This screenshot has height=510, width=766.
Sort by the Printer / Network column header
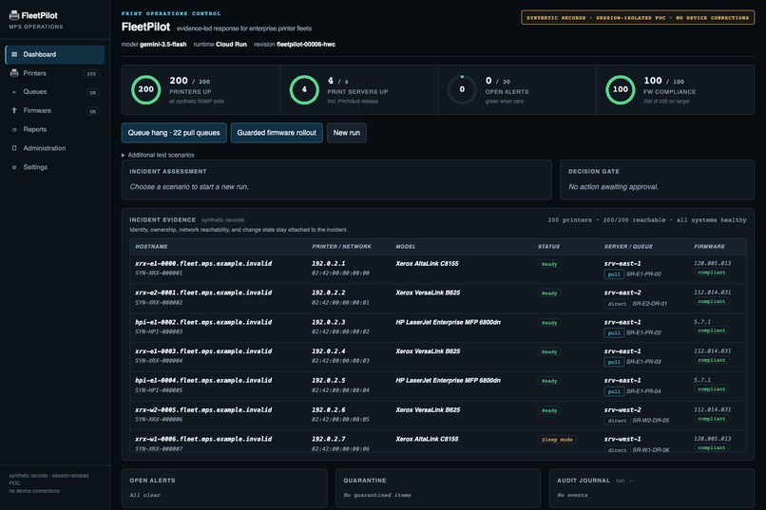(341, 247)
